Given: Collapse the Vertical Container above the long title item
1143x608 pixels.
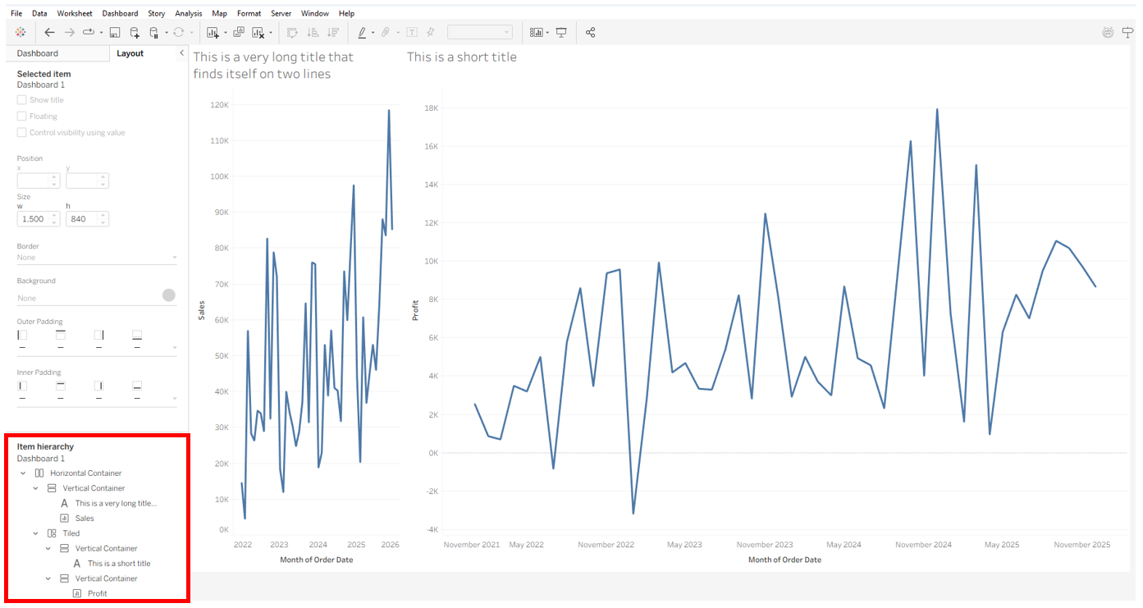Looking at the screenshot, I should [x=35, y=488].
